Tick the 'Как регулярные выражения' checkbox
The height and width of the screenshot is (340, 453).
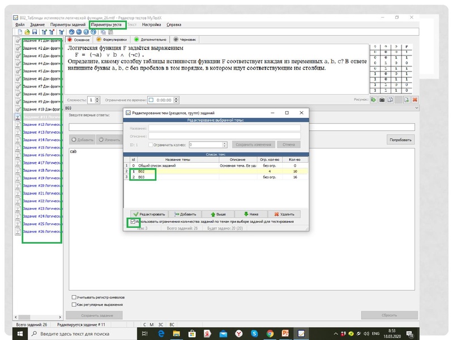74,304
